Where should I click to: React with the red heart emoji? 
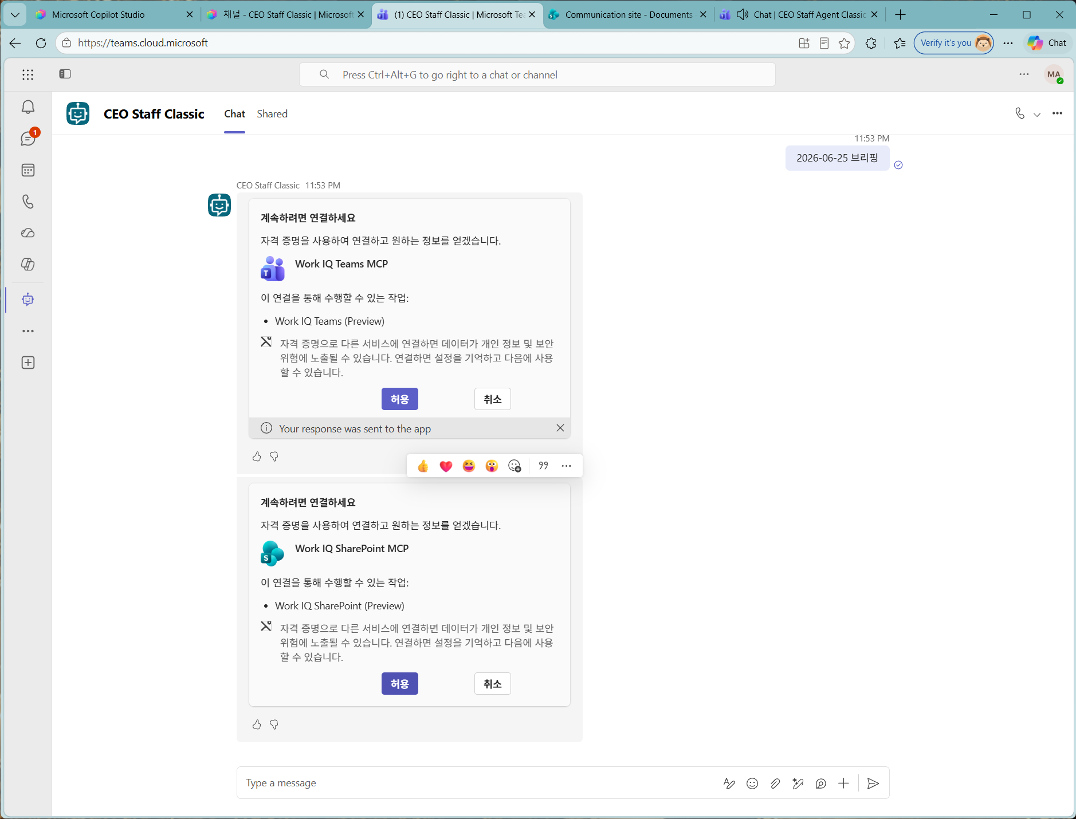click(x=446, y=466)
